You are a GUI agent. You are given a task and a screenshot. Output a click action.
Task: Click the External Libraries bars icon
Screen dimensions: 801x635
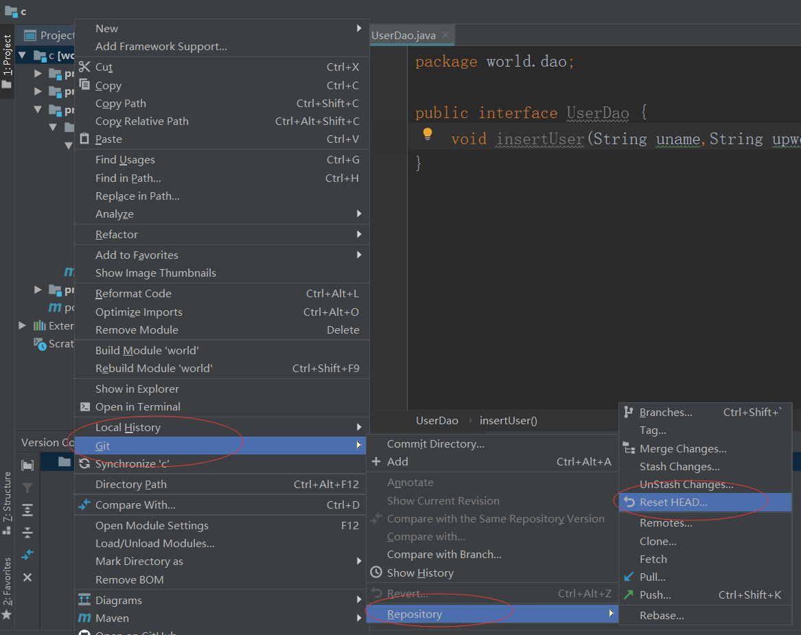point(40,325)
